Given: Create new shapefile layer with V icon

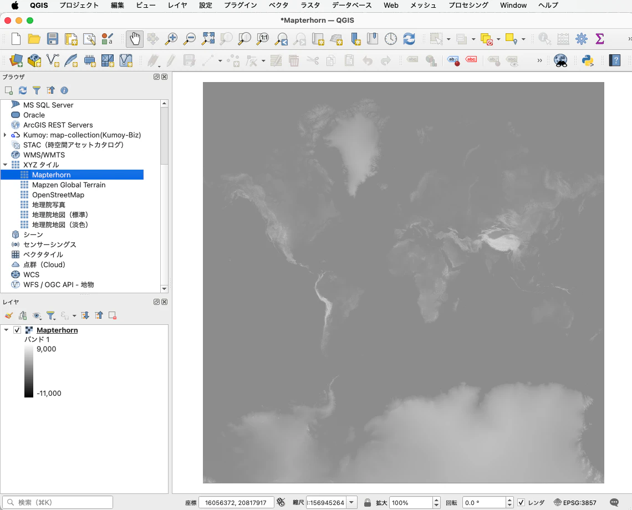Looking at the screenshot, I should [x=53, y=61].
